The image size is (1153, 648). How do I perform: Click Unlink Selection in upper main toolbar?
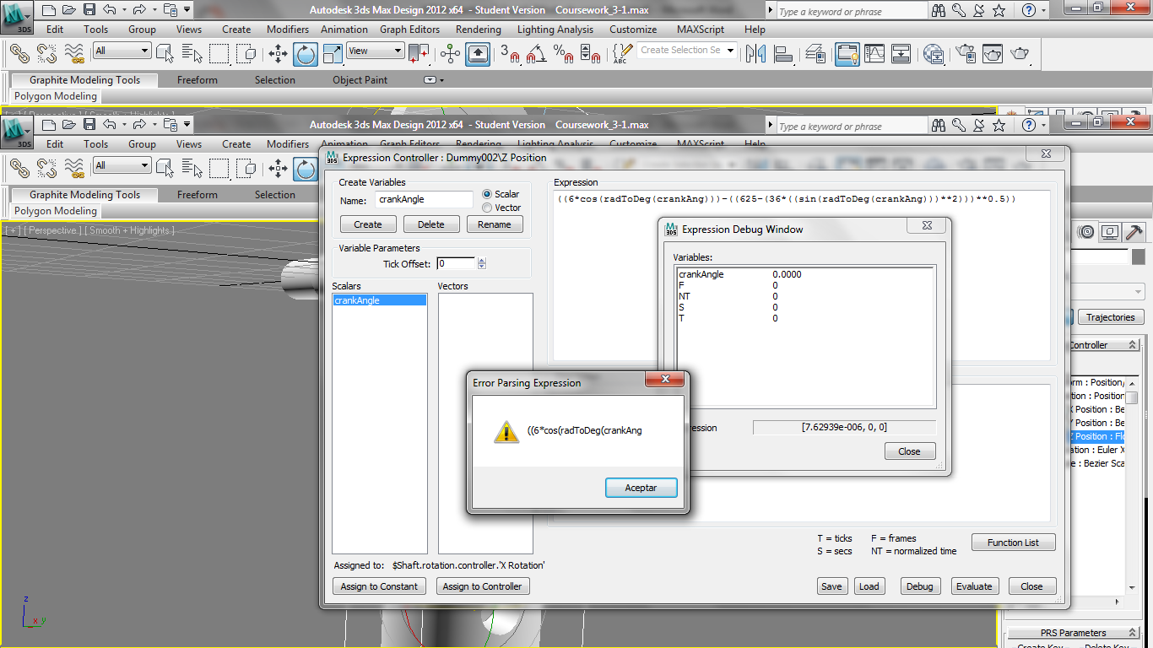pos(47,54)
